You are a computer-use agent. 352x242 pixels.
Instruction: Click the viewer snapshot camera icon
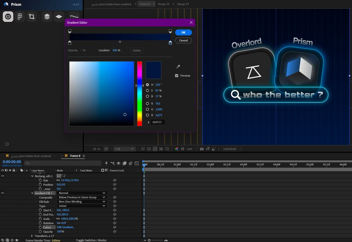202,149
